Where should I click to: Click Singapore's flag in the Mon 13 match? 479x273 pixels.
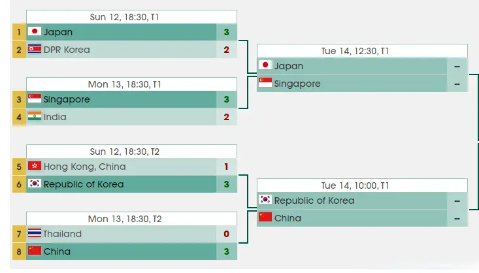tap(35, 99)
